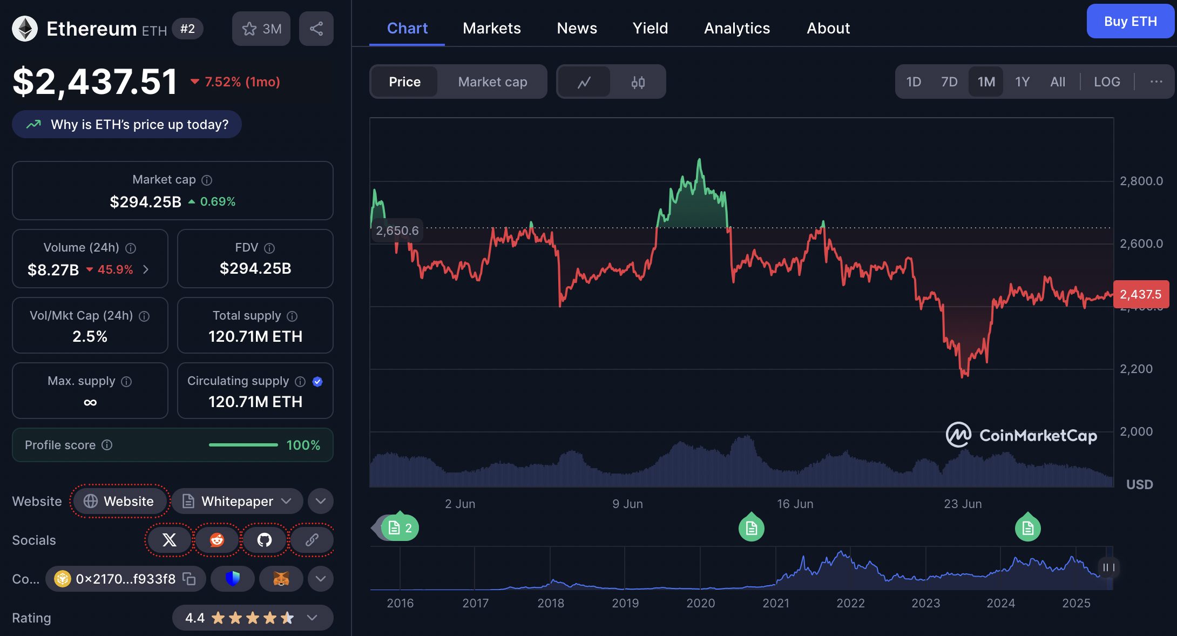The width and height of the screenshot is (1177, 636).
Task: Click the Ethereum logo icon
Action: (25, 29)
